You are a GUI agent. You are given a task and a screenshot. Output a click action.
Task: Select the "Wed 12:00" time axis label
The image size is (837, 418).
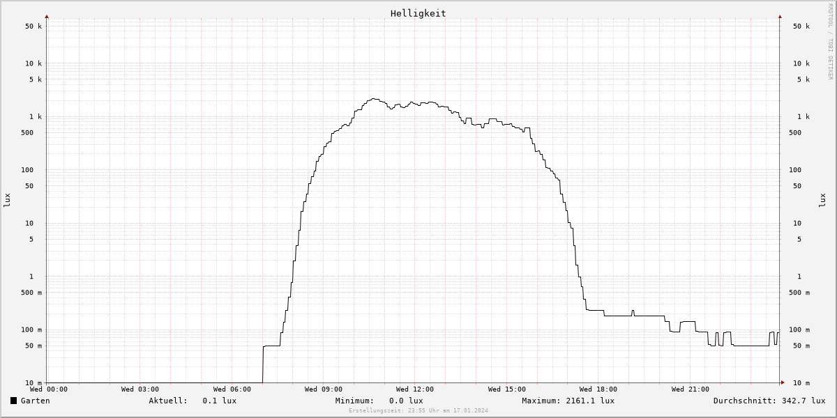pos(415,389)
